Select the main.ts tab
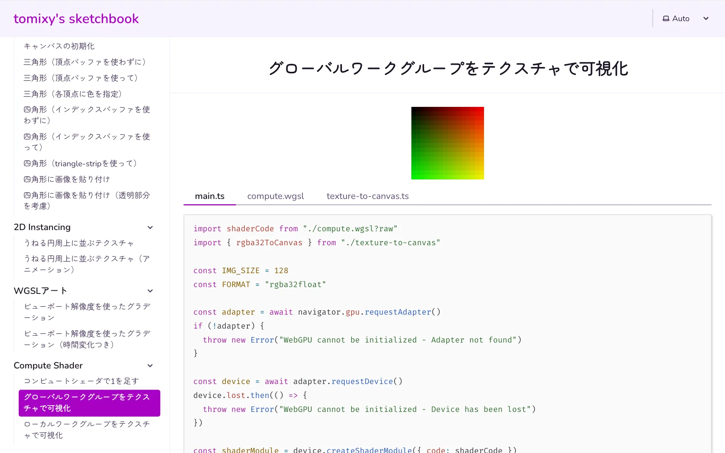The width and height of the screenshot is (725, 453). [x=209, y=196]
